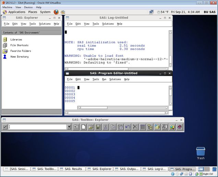Click the File Shortcut toolbar icon
This screenshot has height=177, width=218.
[x=165, y=127]
